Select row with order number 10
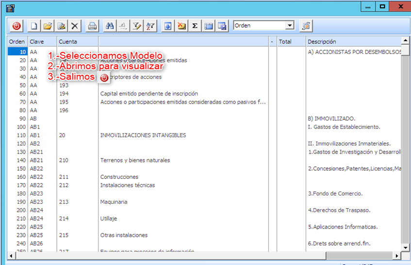The height and width of the screenshot is (265, 411). pyautogui.click(x=17, y=52)
